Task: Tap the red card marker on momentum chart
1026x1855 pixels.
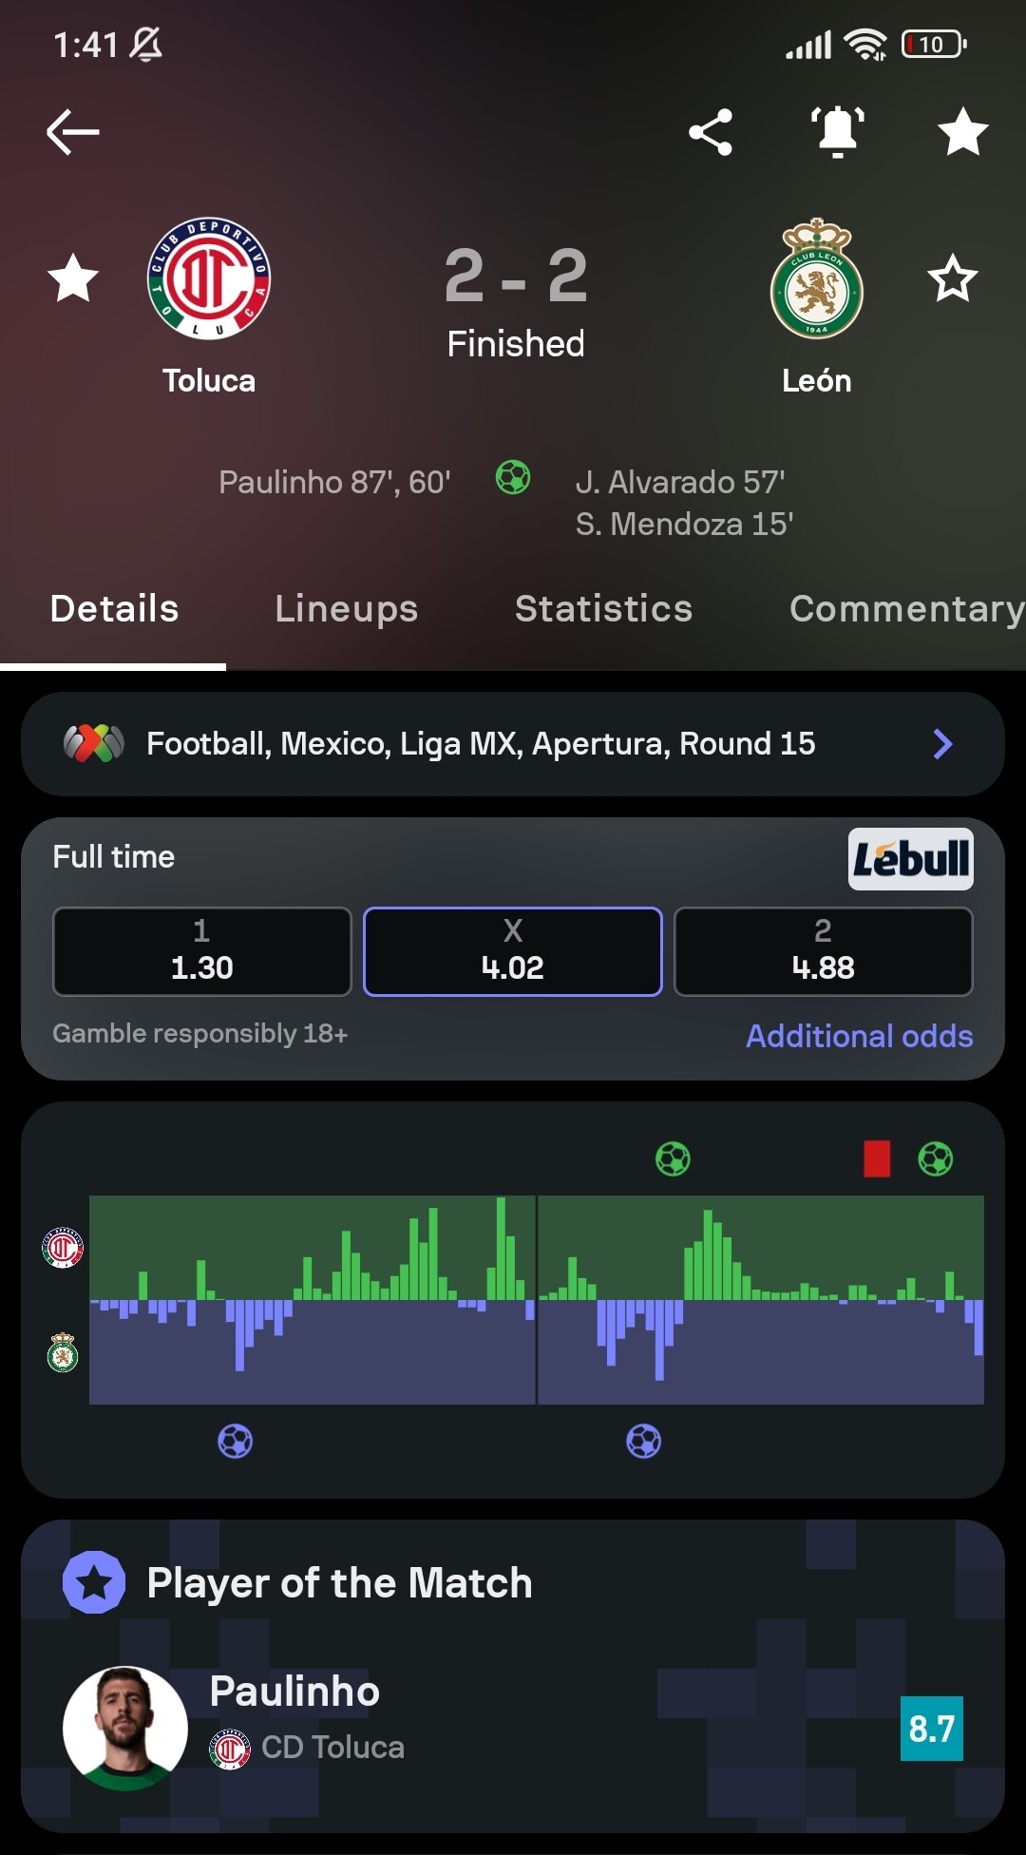Action: coord(876,1158)
